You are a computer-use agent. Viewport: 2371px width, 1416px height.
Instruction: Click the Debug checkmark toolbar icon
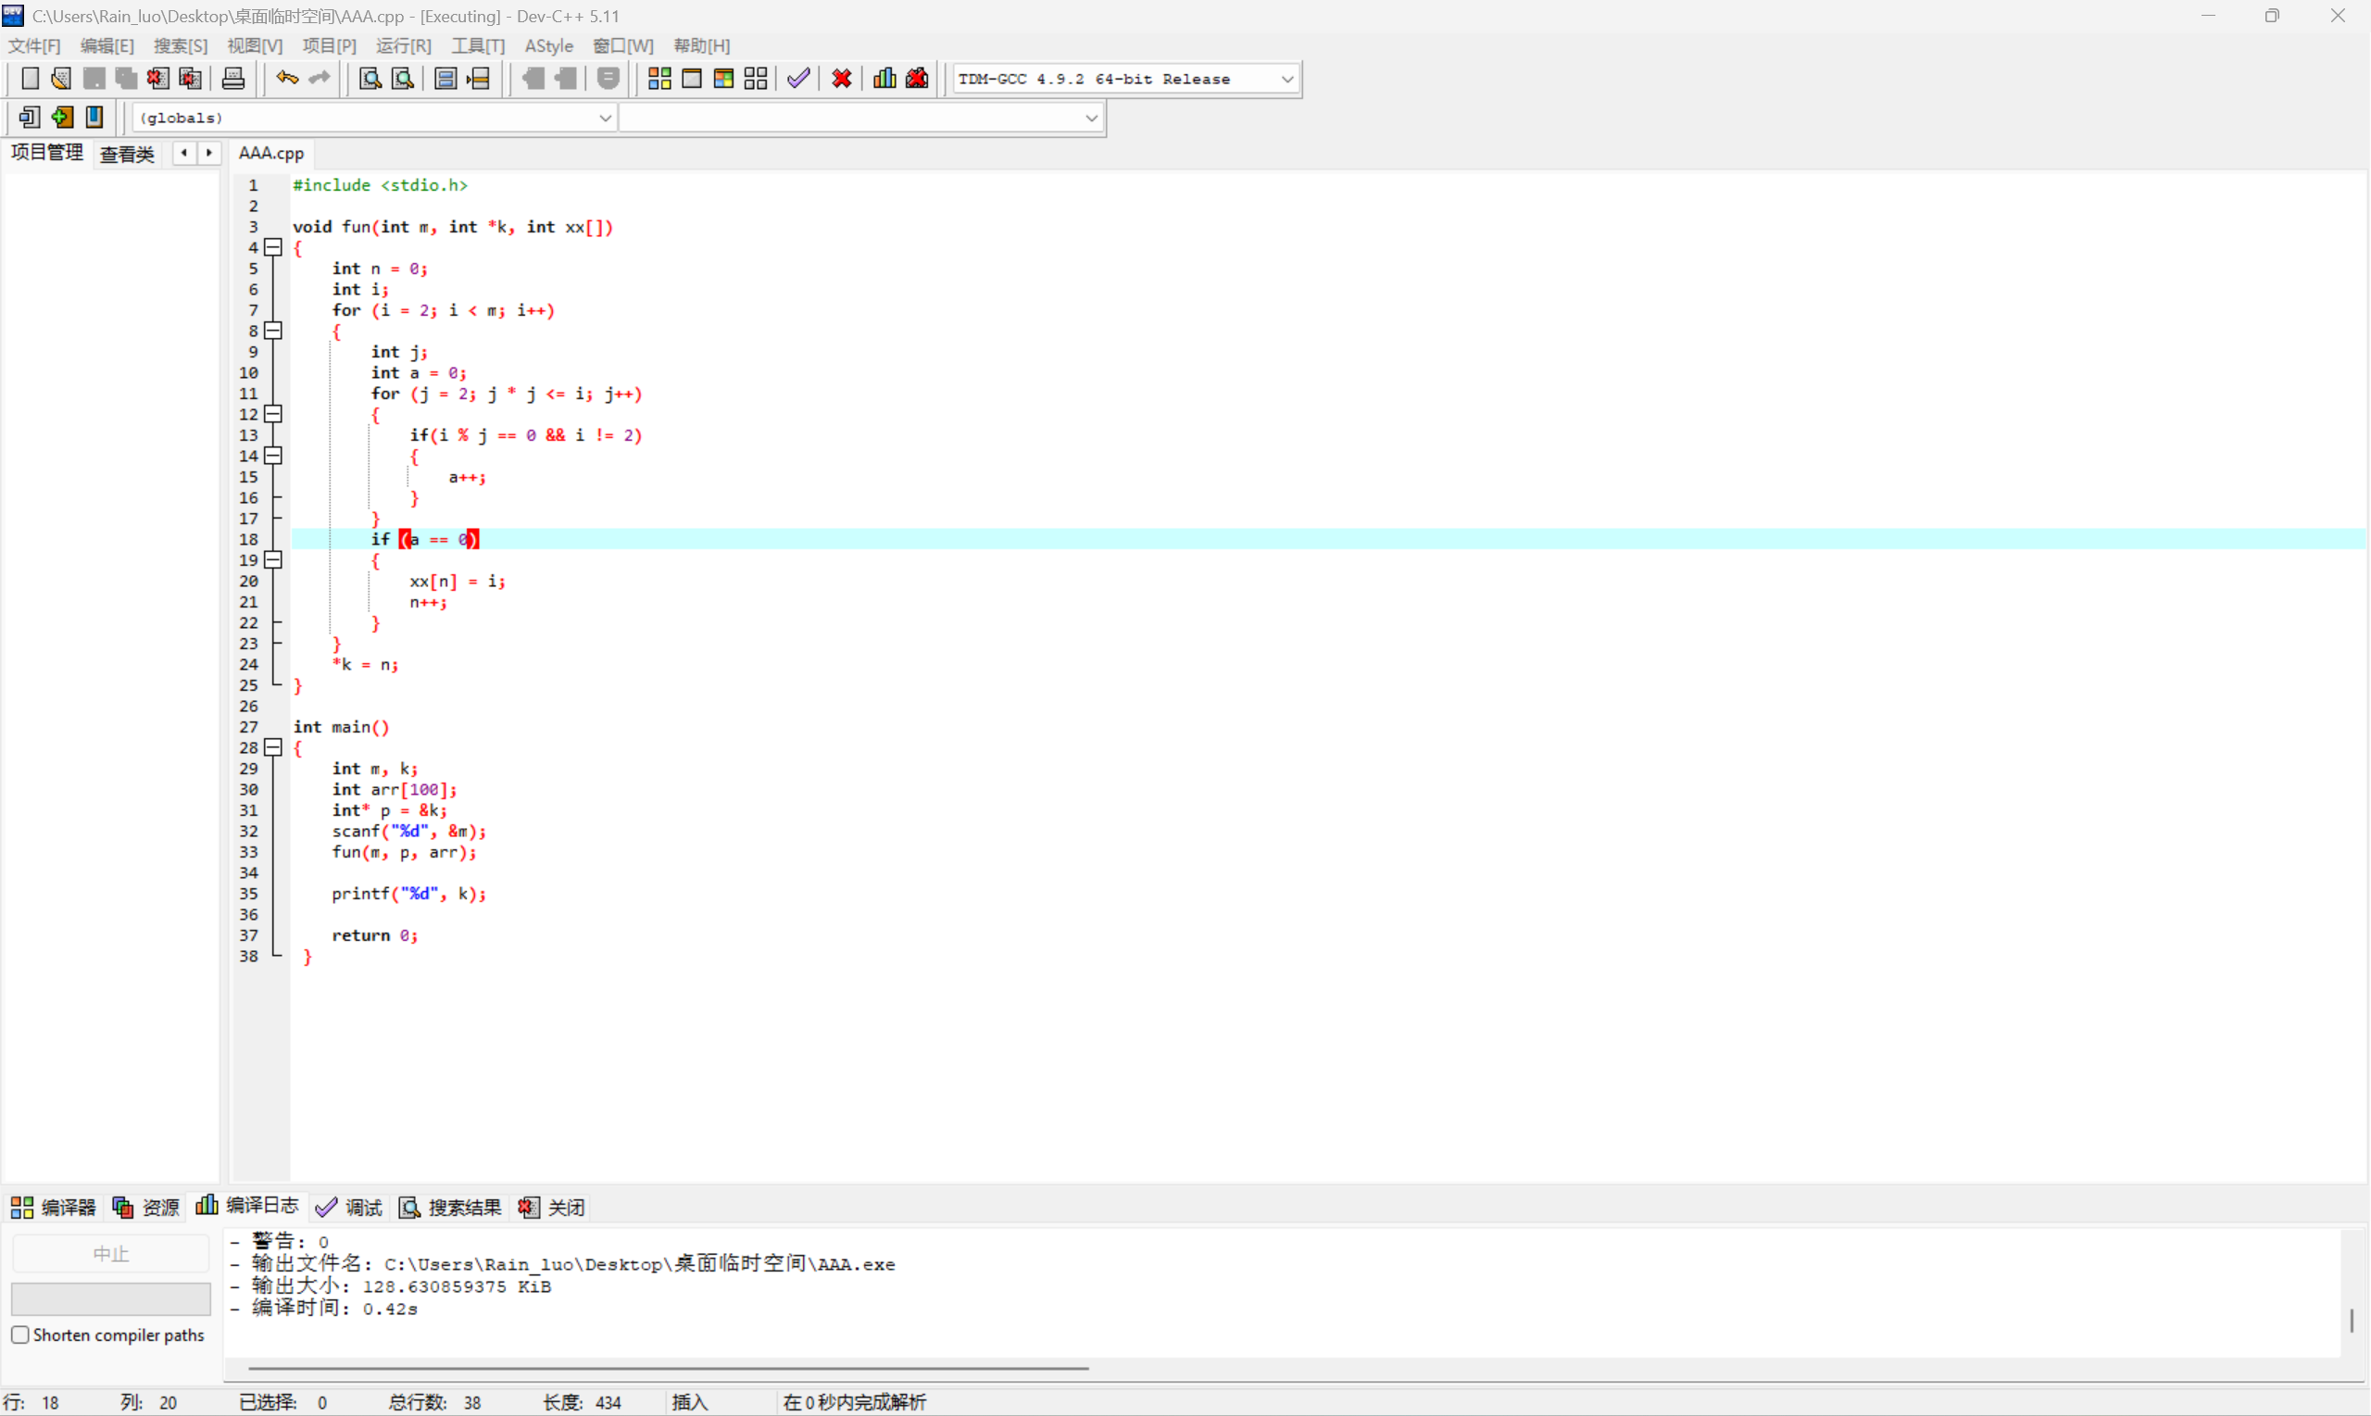[x=798, y=78]
